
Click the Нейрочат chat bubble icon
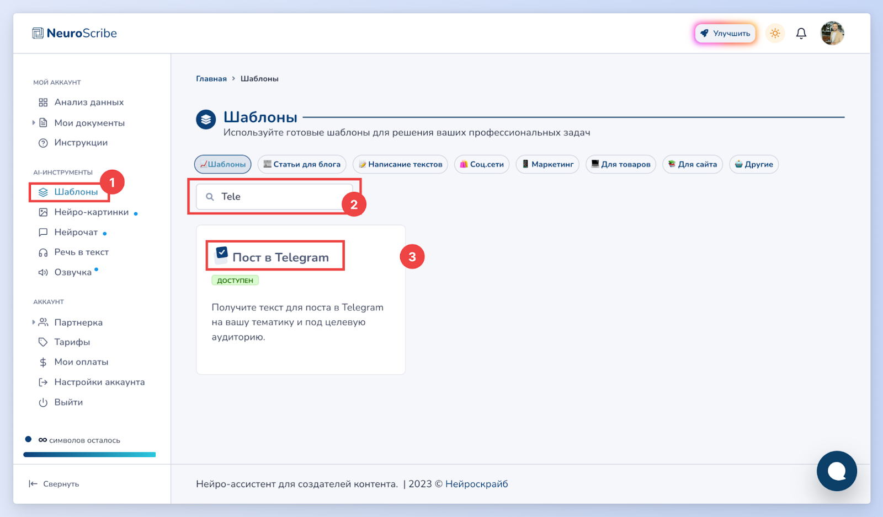tap(43, 233)
